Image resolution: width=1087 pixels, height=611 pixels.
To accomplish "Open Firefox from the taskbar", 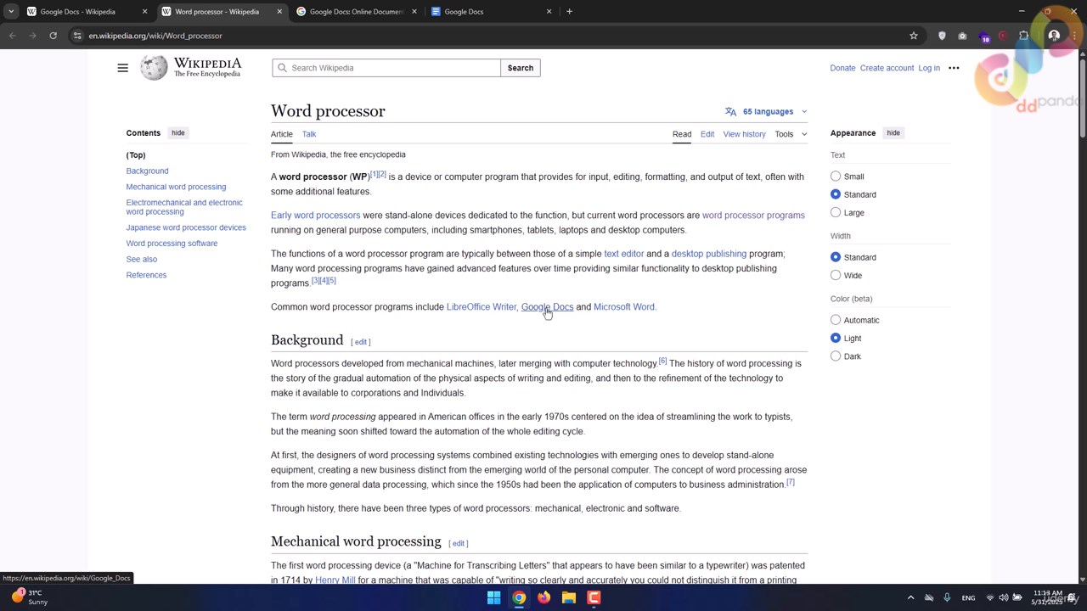I will point(543,597).
